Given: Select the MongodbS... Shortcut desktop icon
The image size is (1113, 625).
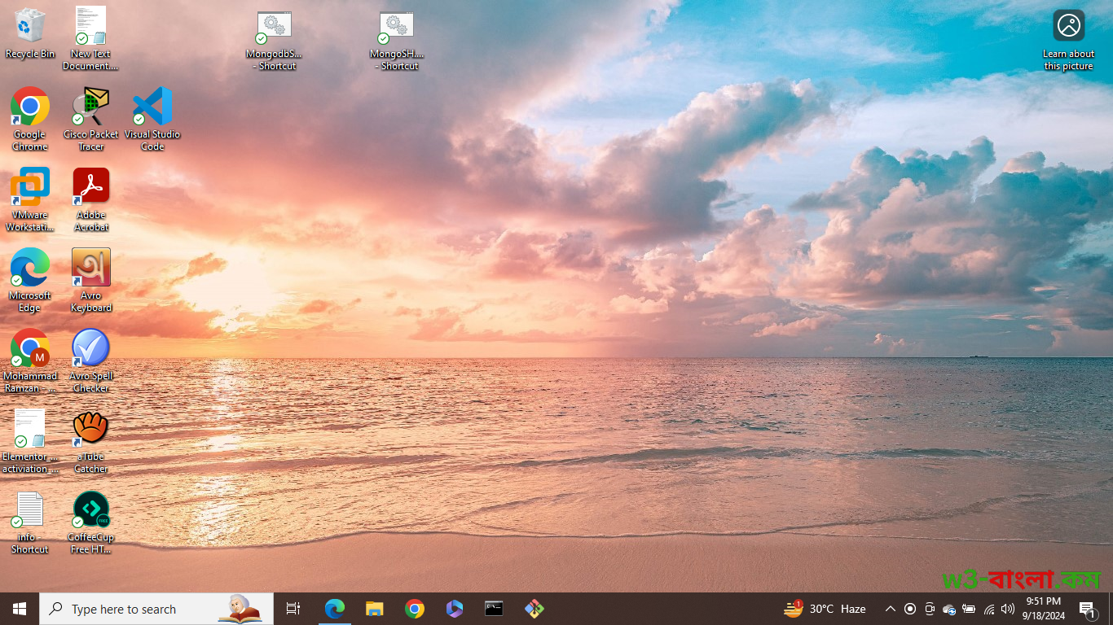Looking at the screenshot, I should pyautogui.click(x=275, y=40).
